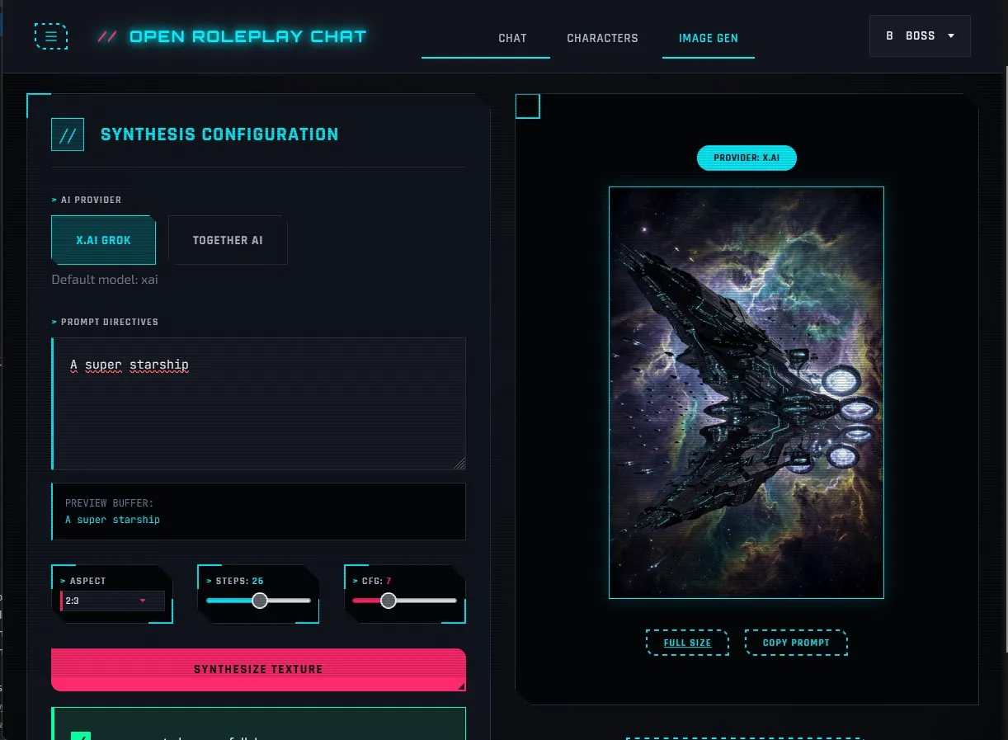Click the corner square icon of image panel

[528, 106]
